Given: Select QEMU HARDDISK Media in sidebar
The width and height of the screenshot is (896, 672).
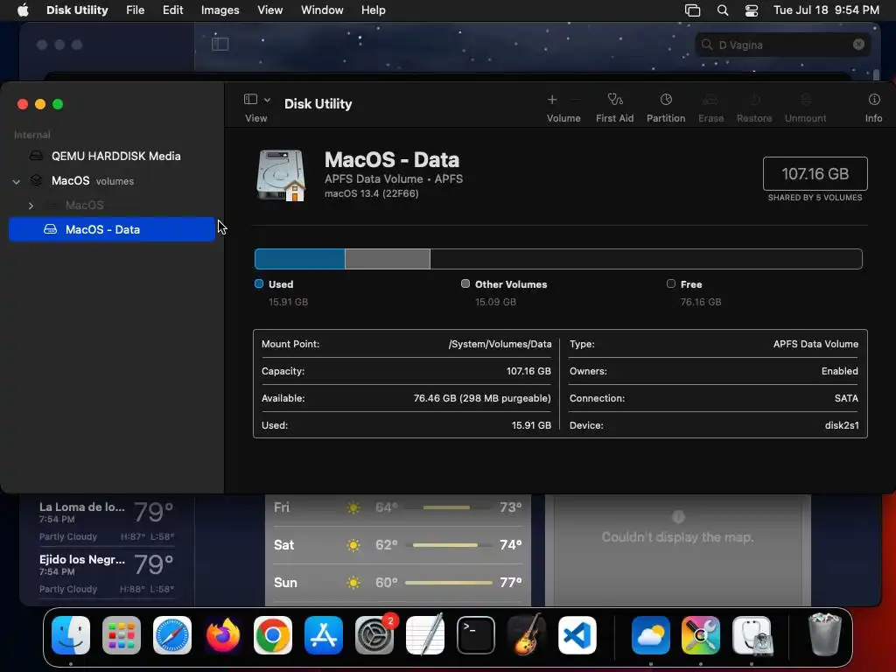Looking at the screenshot, I should 111,156.
